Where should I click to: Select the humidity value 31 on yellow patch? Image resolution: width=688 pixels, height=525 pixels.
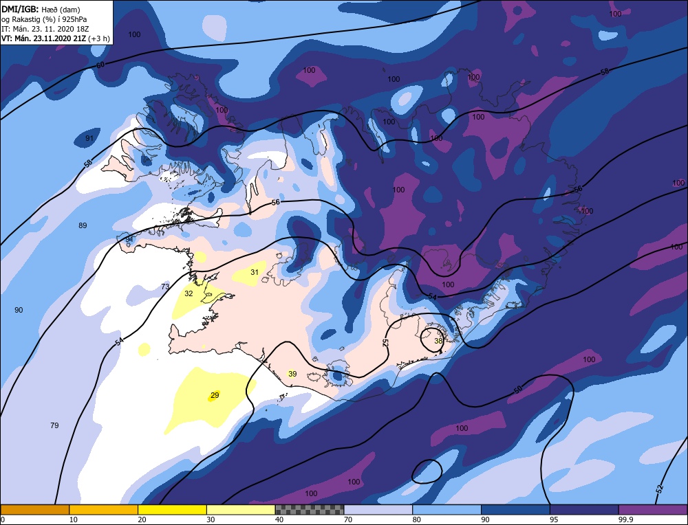pos(255,272)
